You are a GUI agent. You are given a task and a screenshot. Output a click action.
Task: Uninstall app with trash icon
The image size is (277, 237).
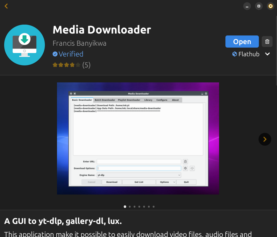coord(267,42)
